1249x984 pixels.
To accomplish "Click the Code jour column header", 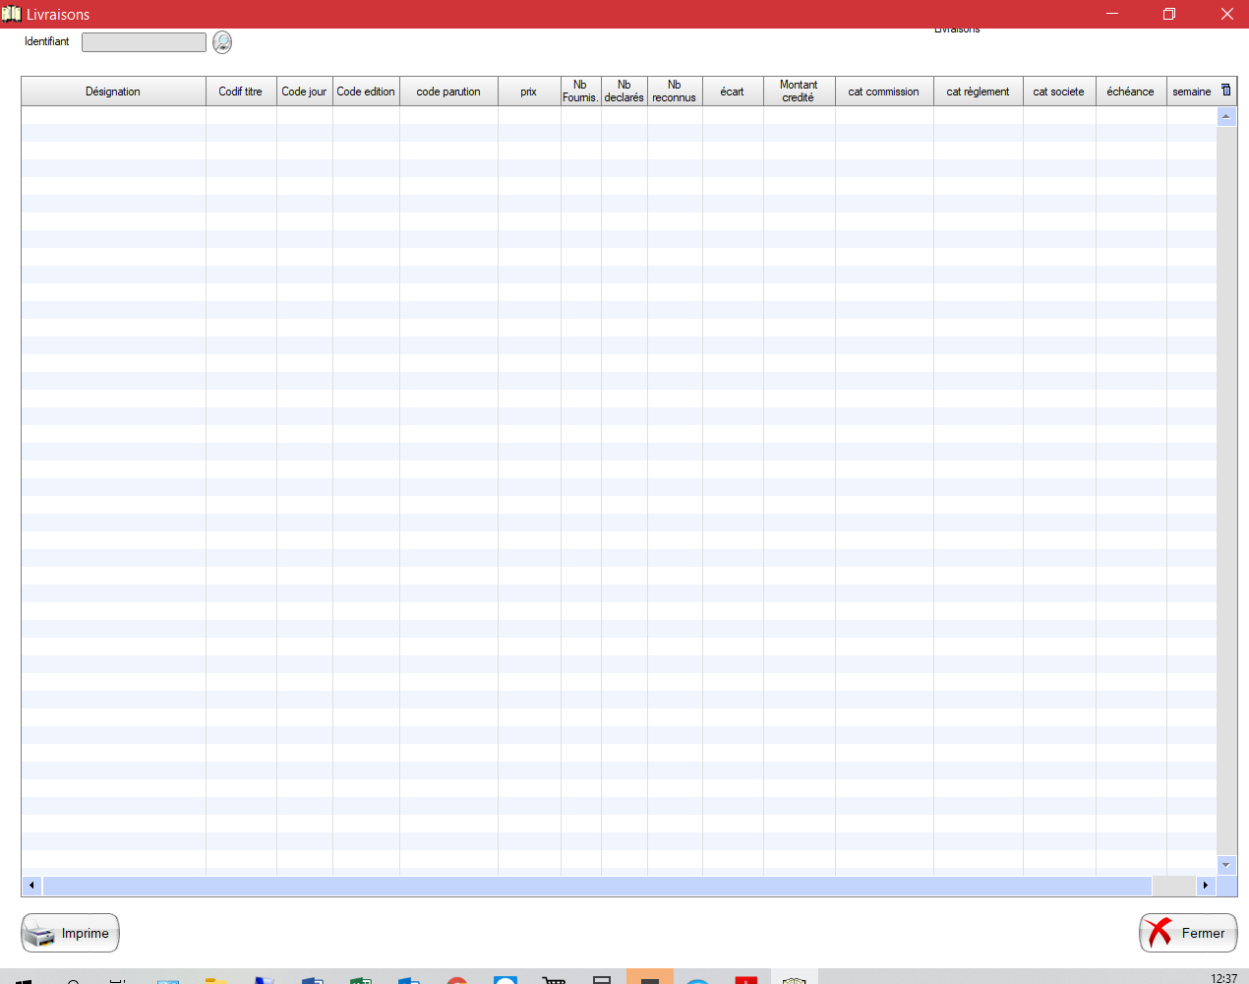I will tap(304, 92).
